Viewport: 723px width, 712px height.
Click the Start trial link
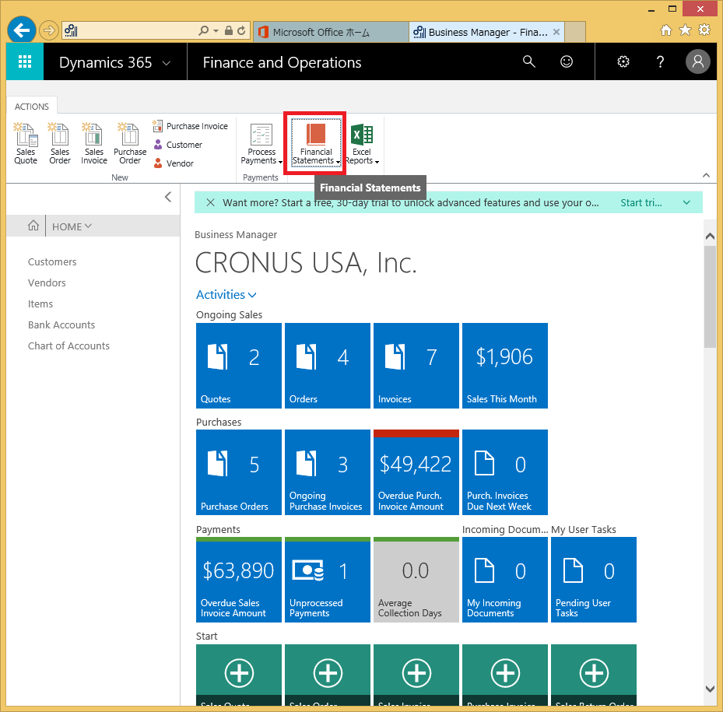[x=641, y=202]
